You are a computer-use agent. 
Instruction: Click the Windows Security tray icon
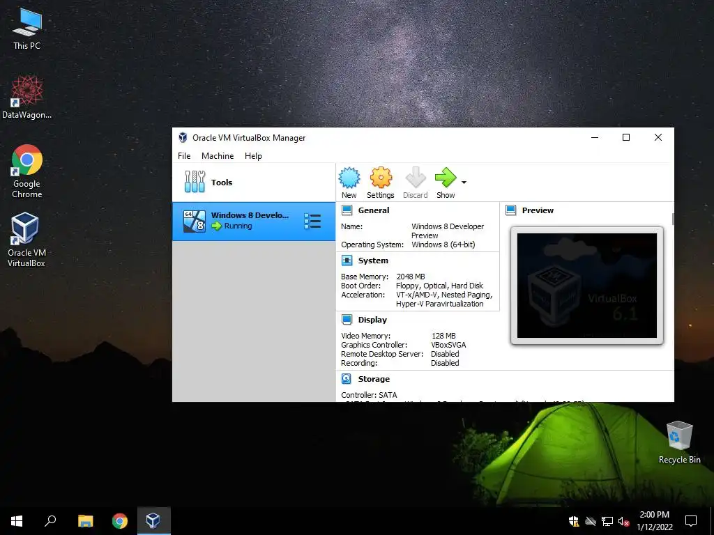(x=574, y=521)
